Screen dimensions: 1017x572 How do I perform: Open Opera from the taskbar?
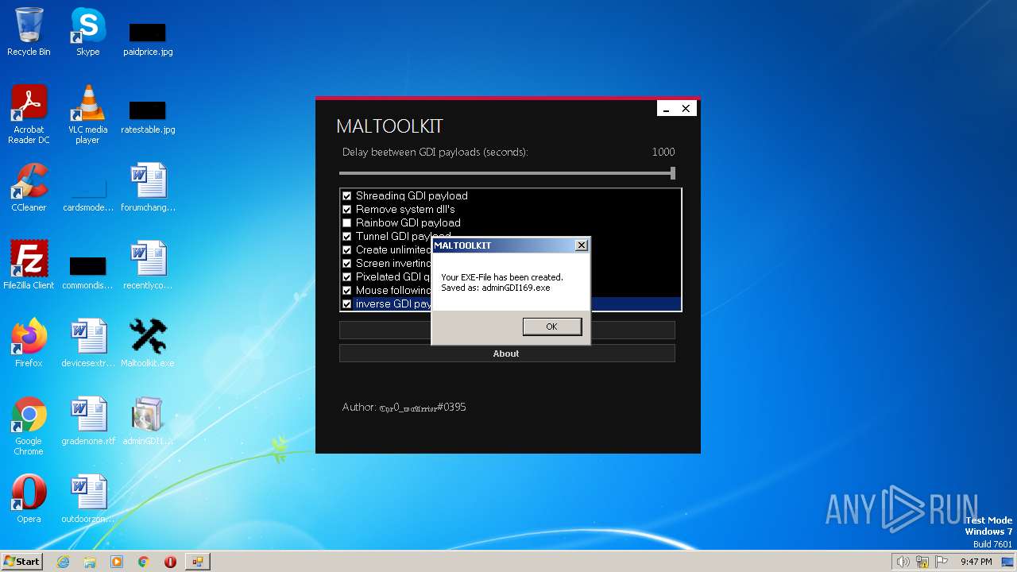(x=170, y=562)
